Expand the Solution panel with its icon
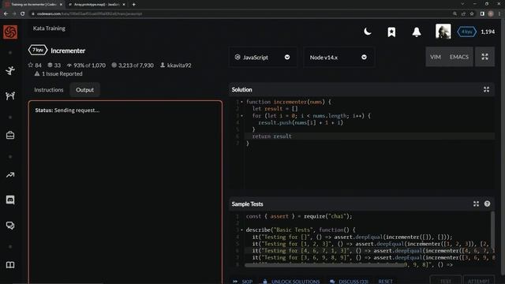Screen dimensions: 505x284 tap(486, 90)
